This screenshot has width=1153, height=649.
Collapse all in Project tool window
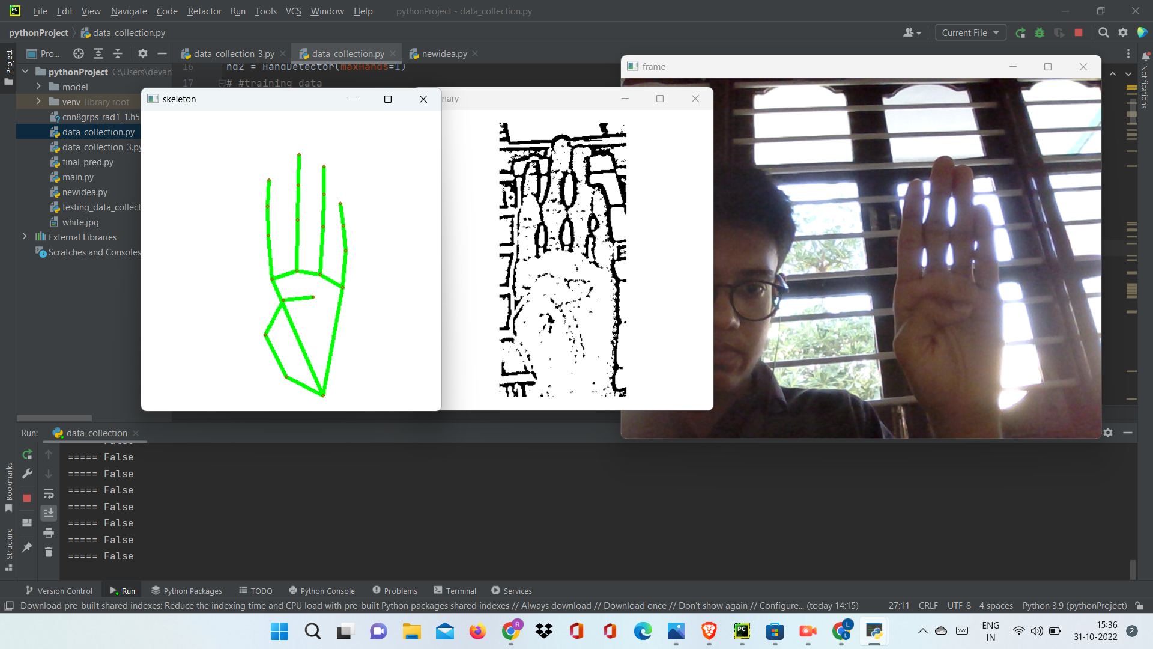click(118, 53)
